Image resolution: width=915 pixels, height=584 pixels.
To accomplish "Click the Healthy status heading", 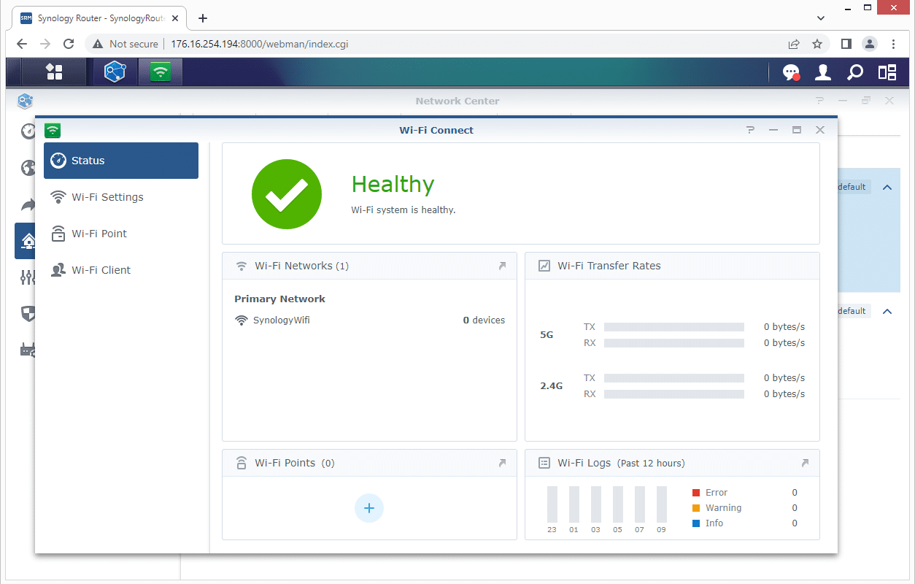I will (x=393, y=185).
